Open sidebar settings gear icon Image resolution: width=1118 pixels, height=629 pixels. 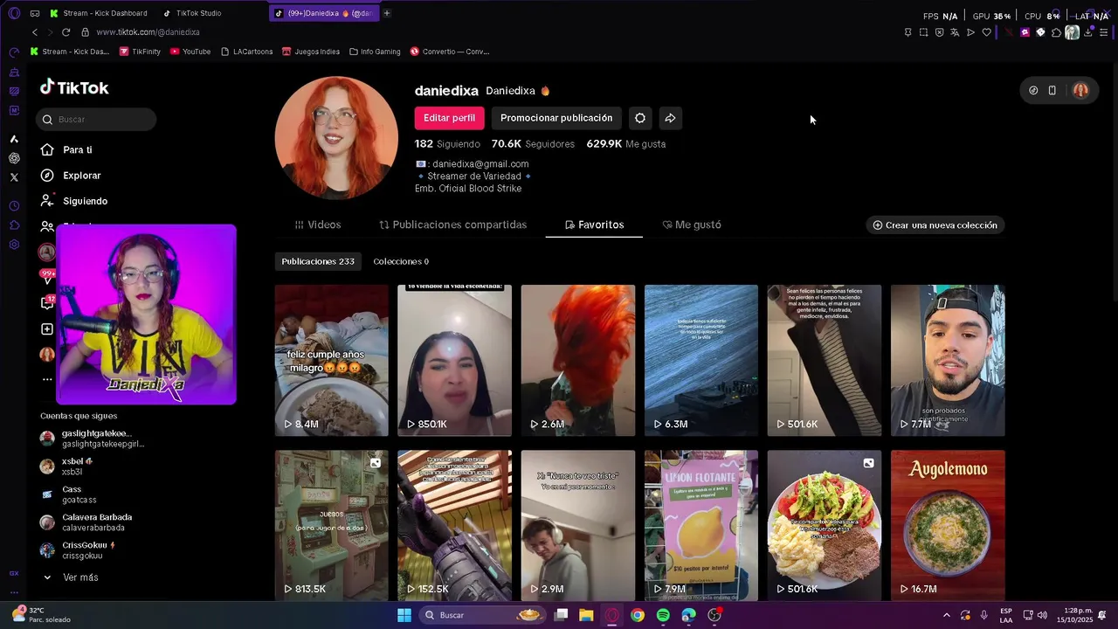click(x=14, y=245)
